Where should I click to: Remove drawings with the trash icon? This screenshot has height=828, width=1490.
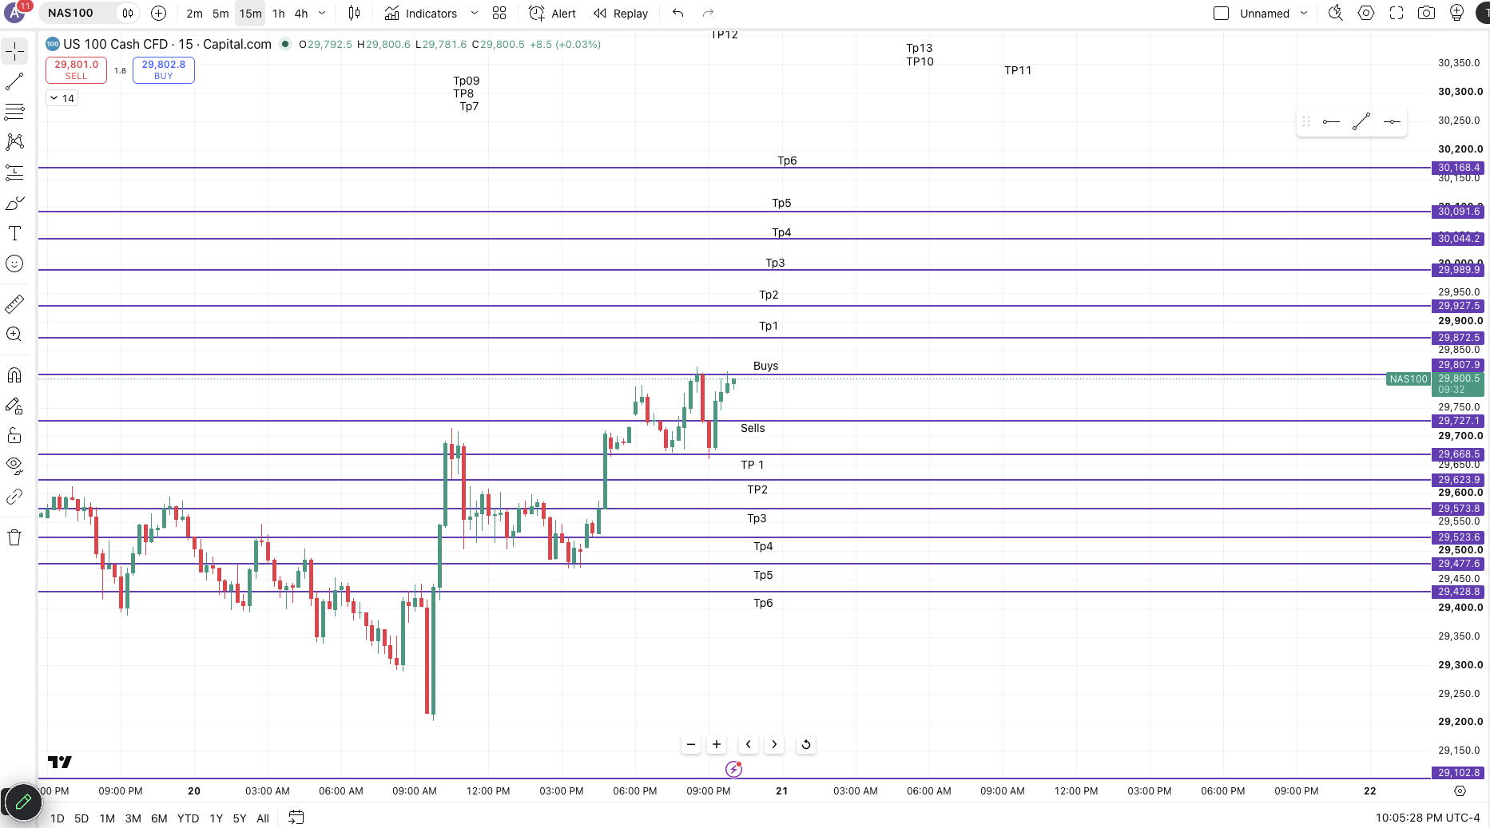(x=14, y=537)
